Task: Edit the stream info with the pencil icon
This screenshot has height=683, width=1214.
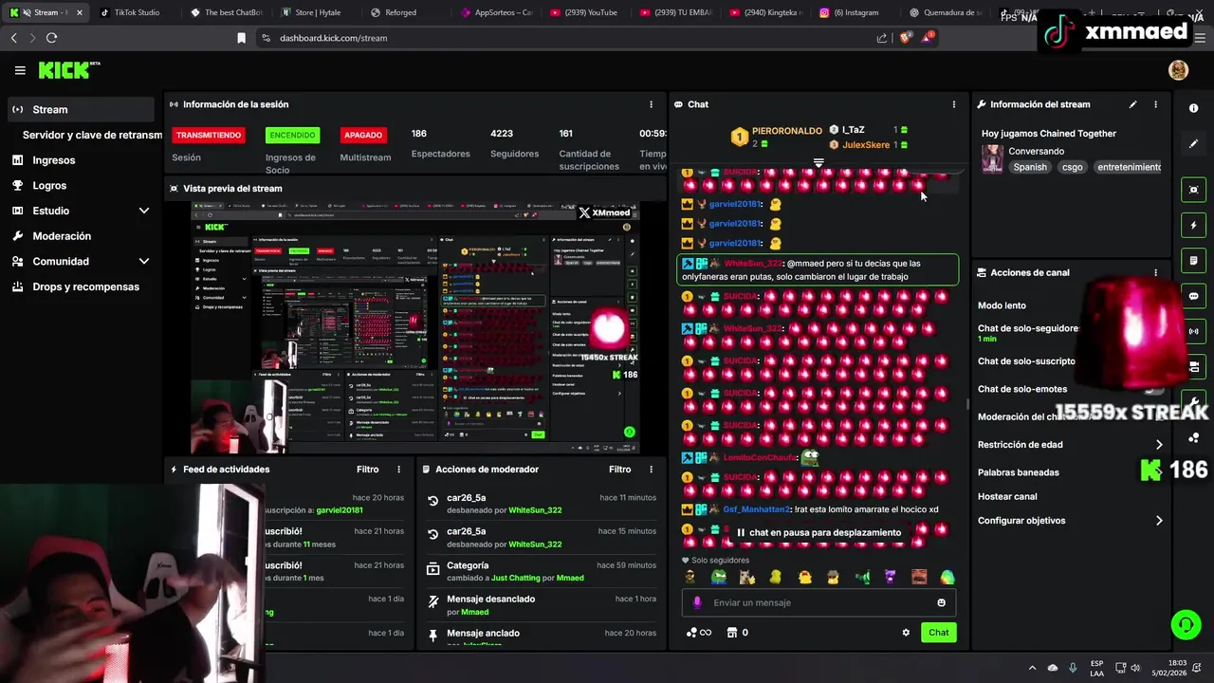Action: pos(1132,104)
